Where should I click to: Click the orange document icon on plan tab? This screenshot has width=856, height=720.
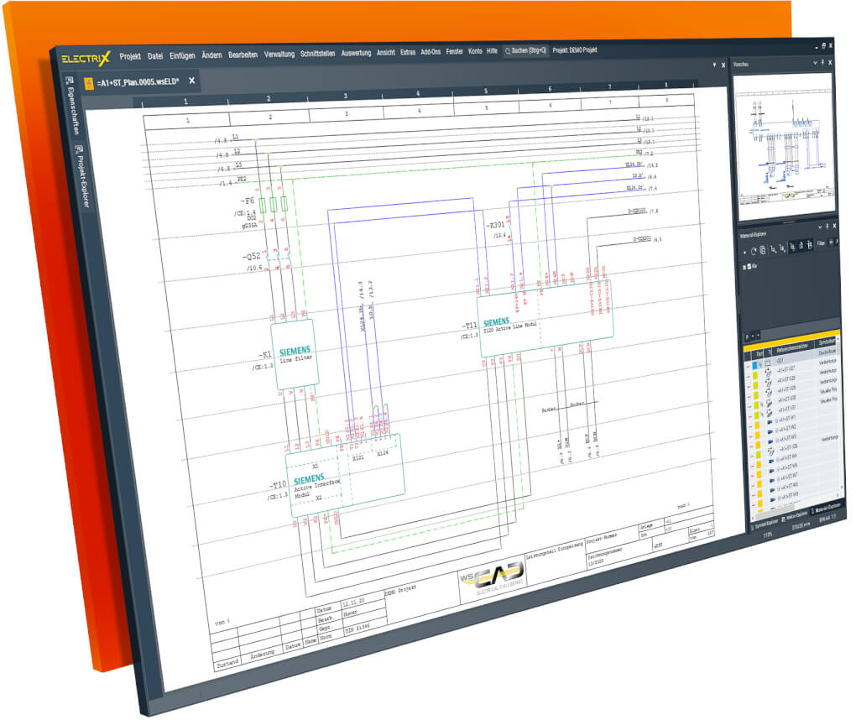90,82
